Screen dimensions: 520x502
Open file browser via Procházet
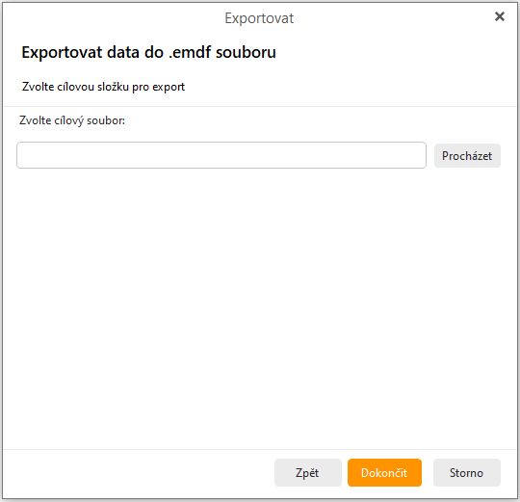pos(467,155)
